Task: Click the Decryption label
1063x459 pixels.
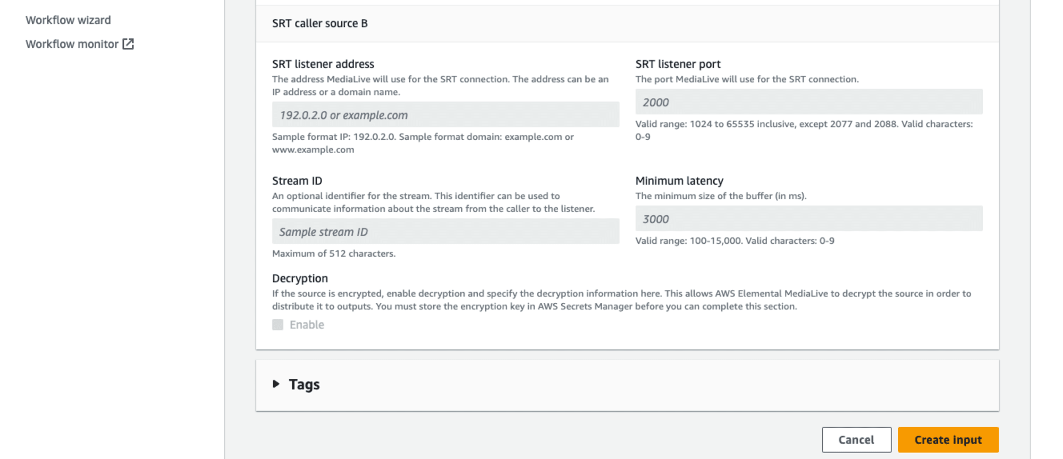Action: [300, 278]
